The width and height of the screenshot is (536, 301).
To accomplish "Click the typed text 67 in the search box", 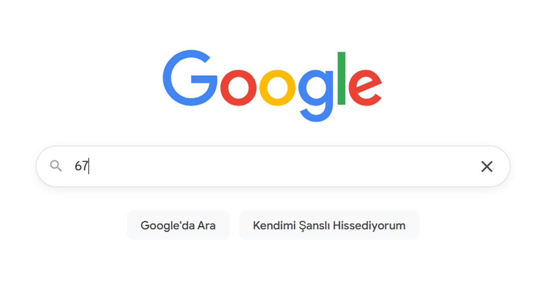I will (81, 166).
